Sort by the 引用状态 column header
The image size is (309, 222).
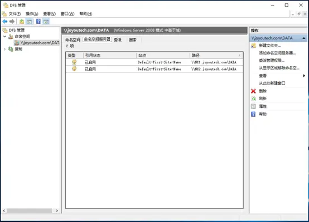110,56
